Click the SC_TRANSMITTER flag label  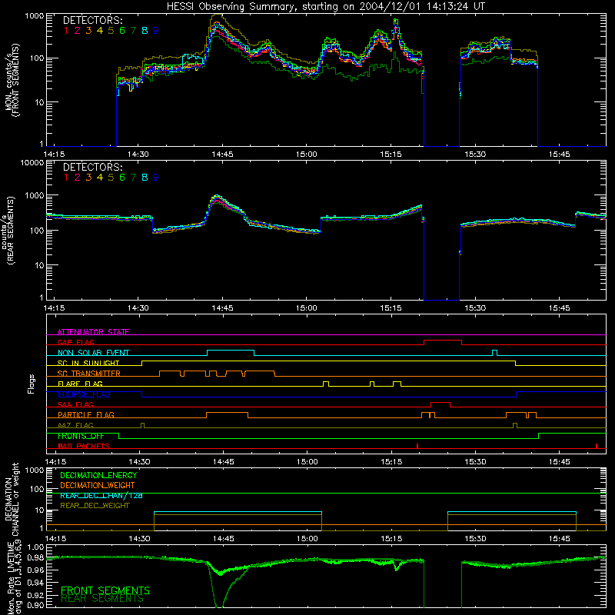click(x=89, y=374)
